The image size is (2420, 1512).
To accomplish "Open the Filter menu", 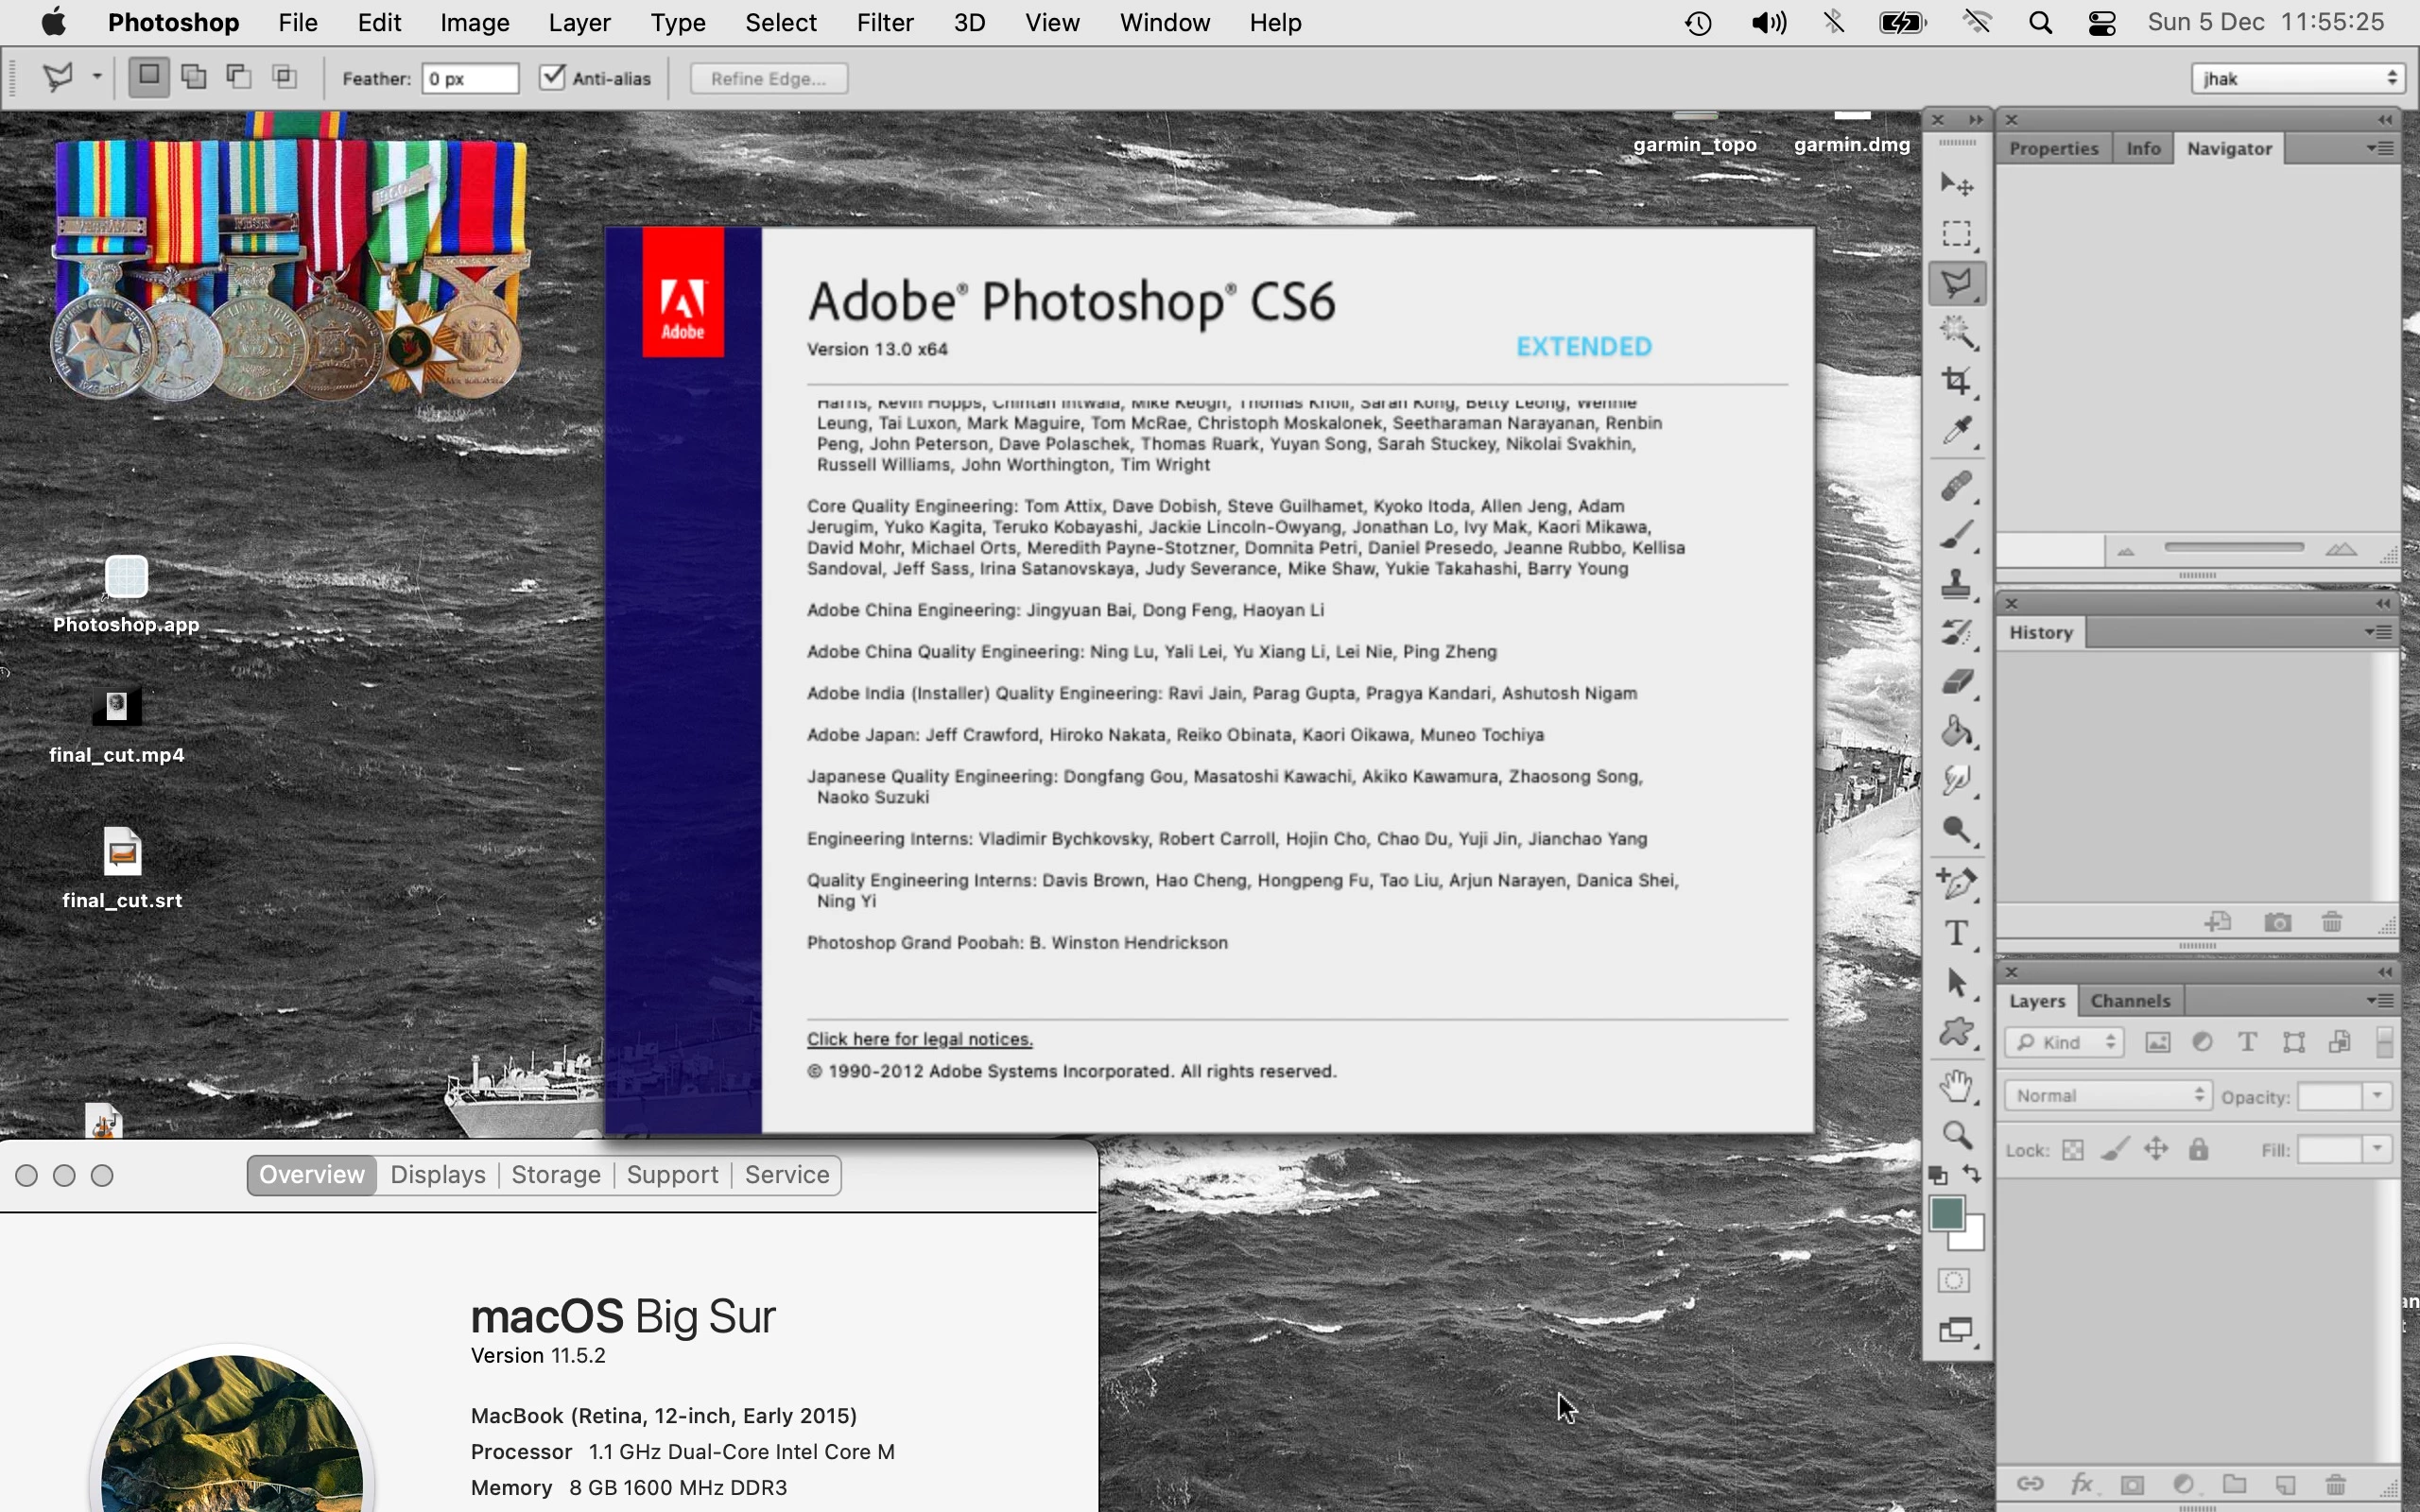I will 884,22.
